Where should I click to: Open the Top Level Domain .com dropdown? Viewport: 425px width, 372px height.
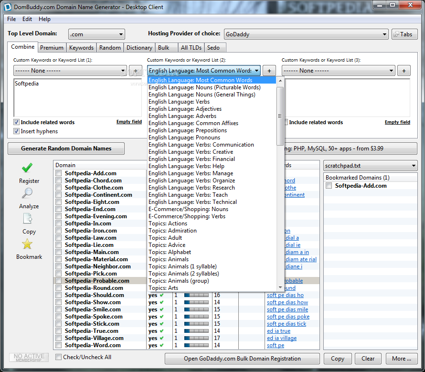[96, 34]
